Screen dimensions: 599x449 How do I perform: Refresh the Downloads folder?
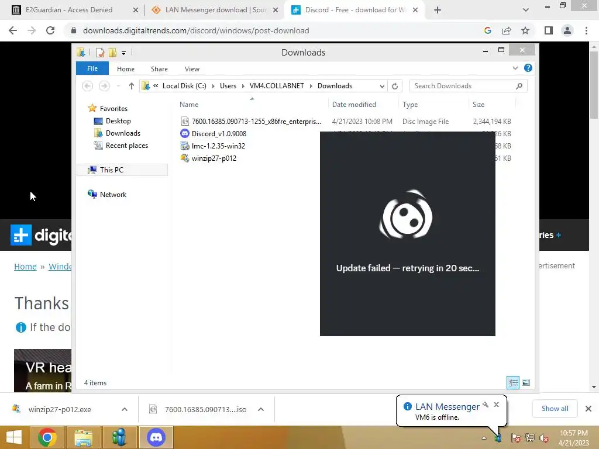[x=395, y=86]
